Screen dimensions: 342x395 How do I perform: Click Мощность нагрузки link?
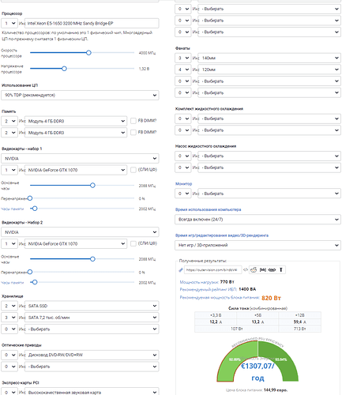point(199,282)
